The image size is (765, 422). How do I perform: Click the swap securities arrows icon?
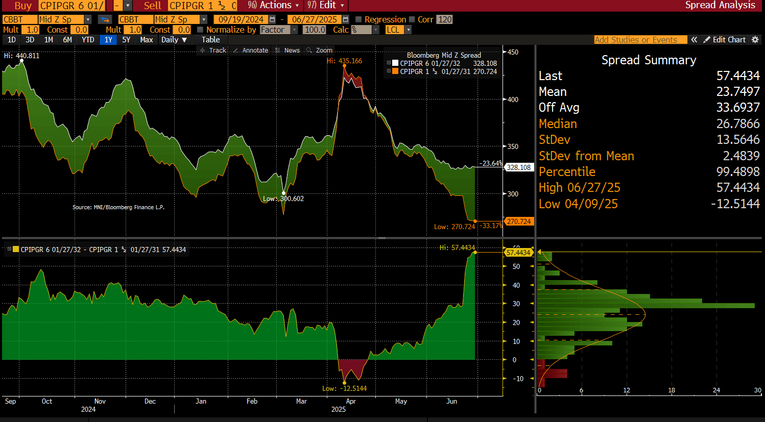point(105,19)
